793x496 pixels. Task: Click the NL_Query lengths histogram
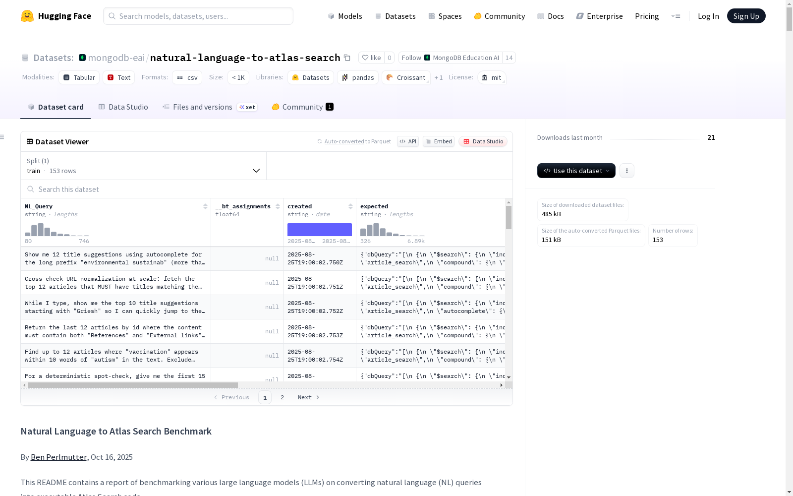57,230
